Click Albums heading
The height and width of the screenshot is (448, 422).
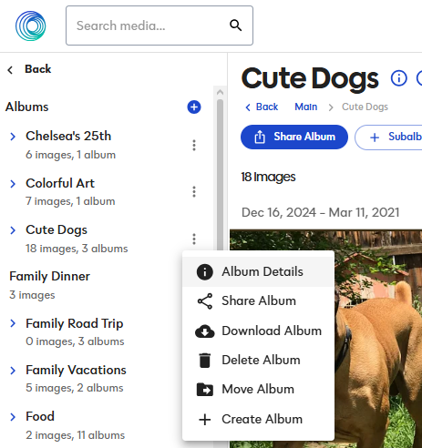point(27,107)
